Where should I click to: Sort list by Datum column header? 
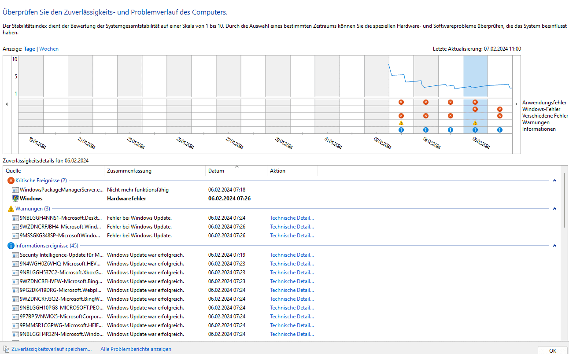click(x=236, y=171)
